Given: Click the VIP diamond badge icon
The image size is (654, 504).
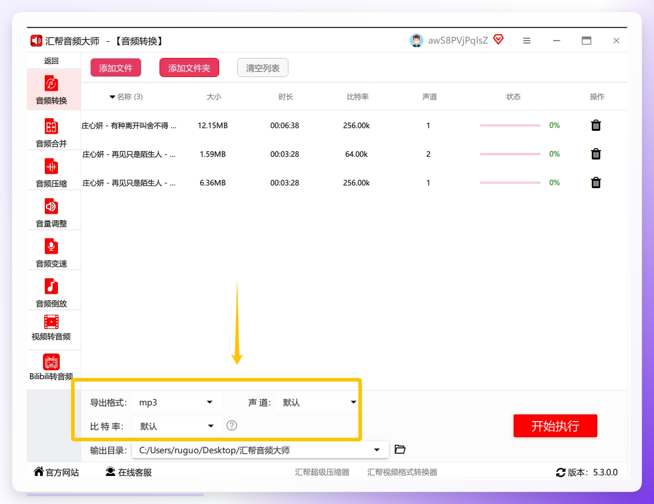Looking at the screenshot, I should click(499, 39).
